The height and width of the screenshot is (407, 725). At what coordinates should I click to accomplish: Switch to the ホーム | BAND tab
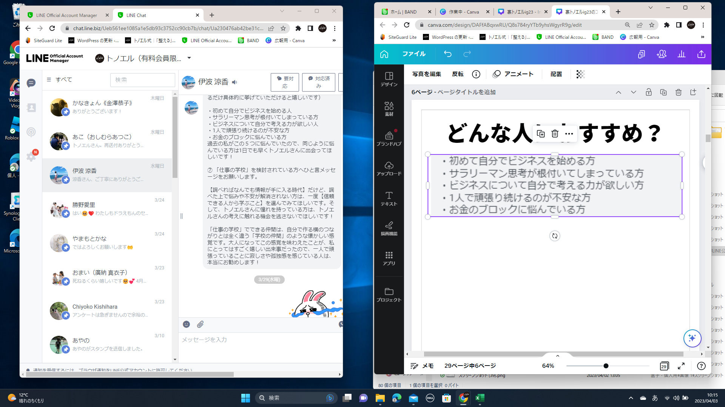point(403,12)
